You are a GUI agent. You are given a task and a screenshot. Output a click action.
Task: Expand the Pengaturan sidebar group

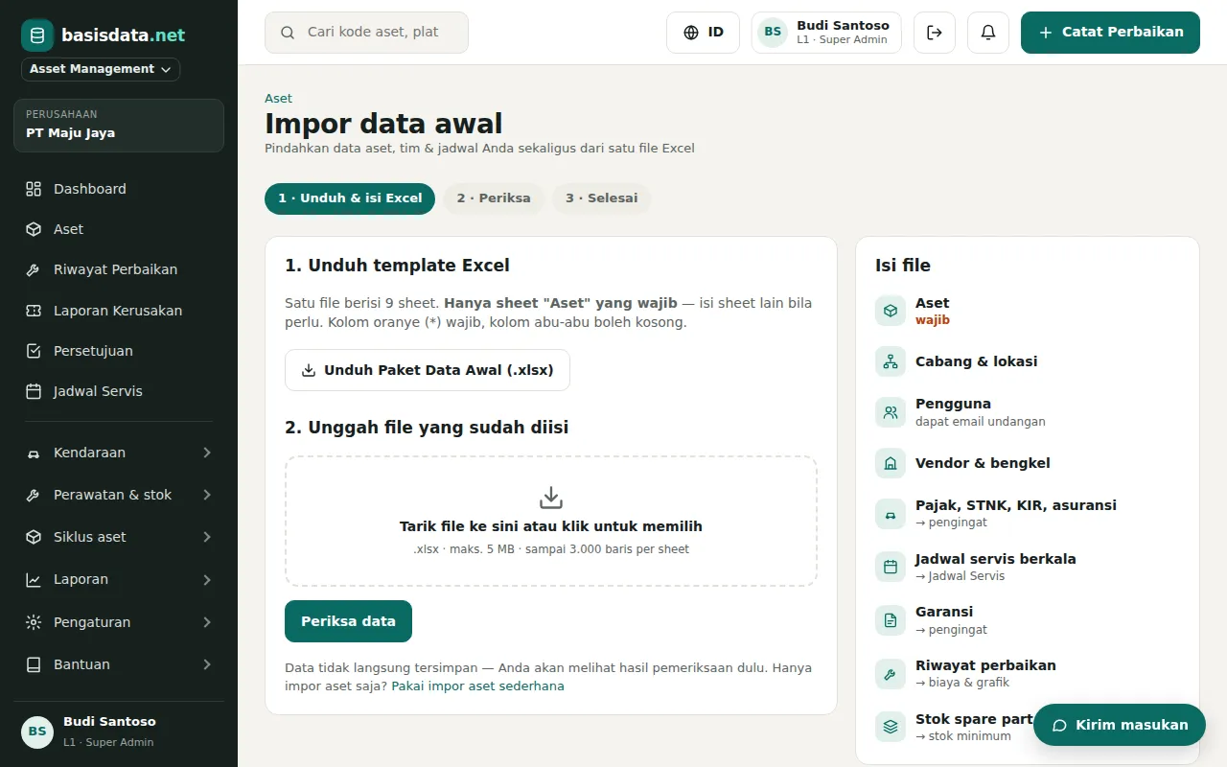[x=119, y=622]
